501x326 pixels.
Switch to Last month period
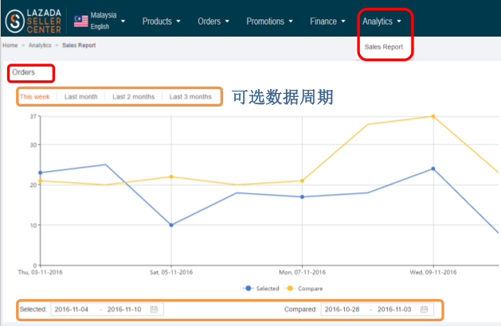(80, 97)
